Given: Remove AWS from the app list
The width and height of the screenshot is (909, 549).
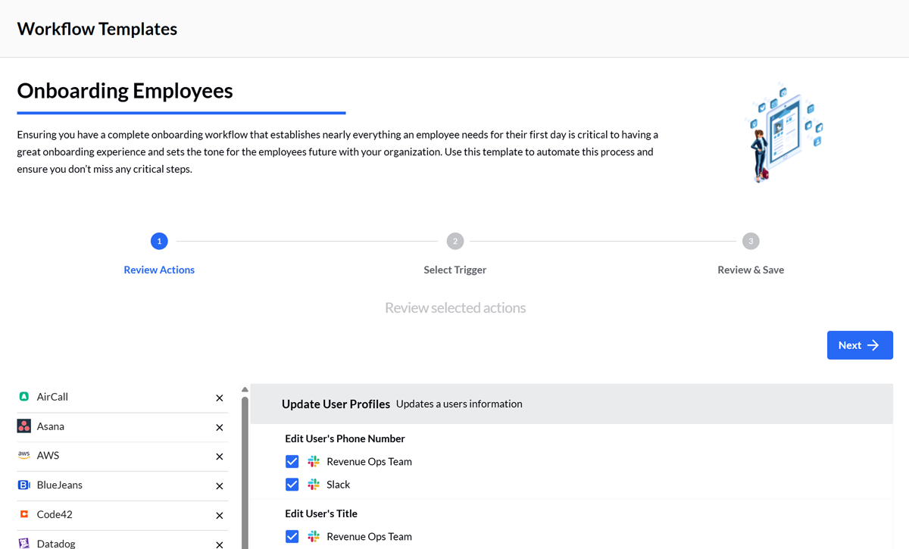Looking at the screenshot, I should (219, 457).
